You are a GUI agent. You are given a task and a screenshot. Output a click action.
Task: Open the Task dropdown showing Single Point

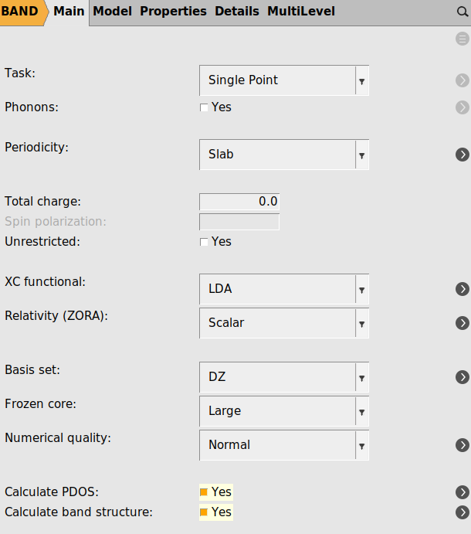(283, 80)
